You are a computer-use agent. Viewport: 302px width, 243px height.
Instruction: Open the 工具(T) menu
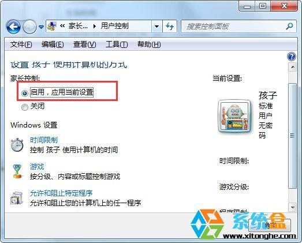pyautogui.click(x=117, y=44)
